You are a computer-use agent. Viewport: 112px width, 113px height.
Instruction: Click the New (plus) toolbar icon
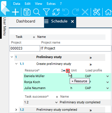(15, 12)
